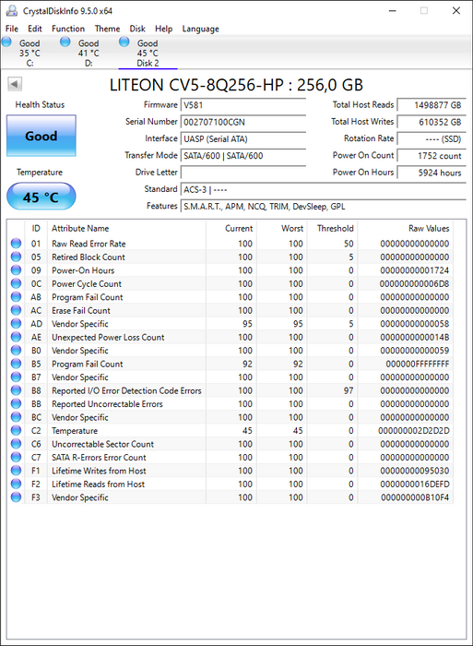Screen dimensions: 473x646
Task: Select the Disk 2 tab
Action: point(148,53)
